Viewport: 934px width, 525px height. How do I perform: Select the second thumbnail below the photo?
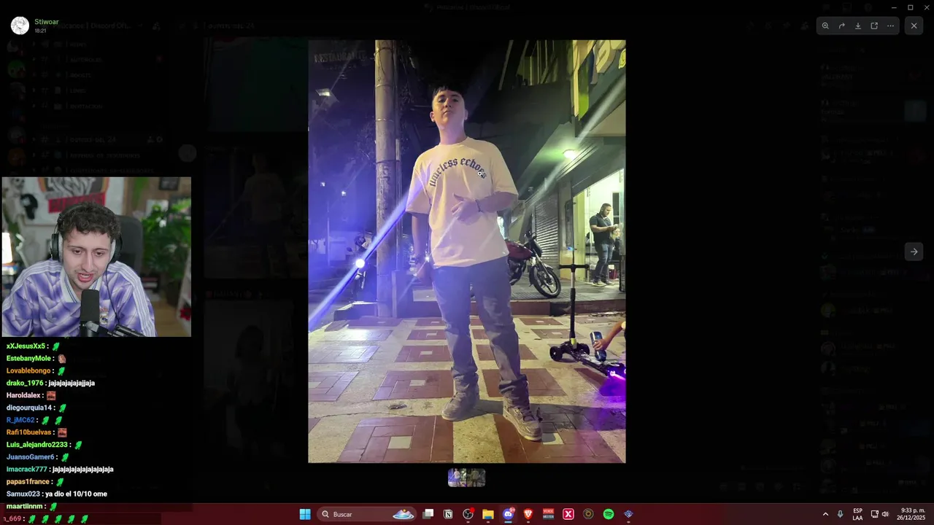pyautogui.click(x=476, y=478)
